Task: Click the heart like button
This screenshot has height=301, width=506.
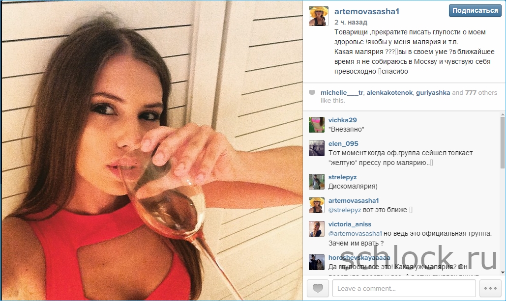Action: point(318,288)
